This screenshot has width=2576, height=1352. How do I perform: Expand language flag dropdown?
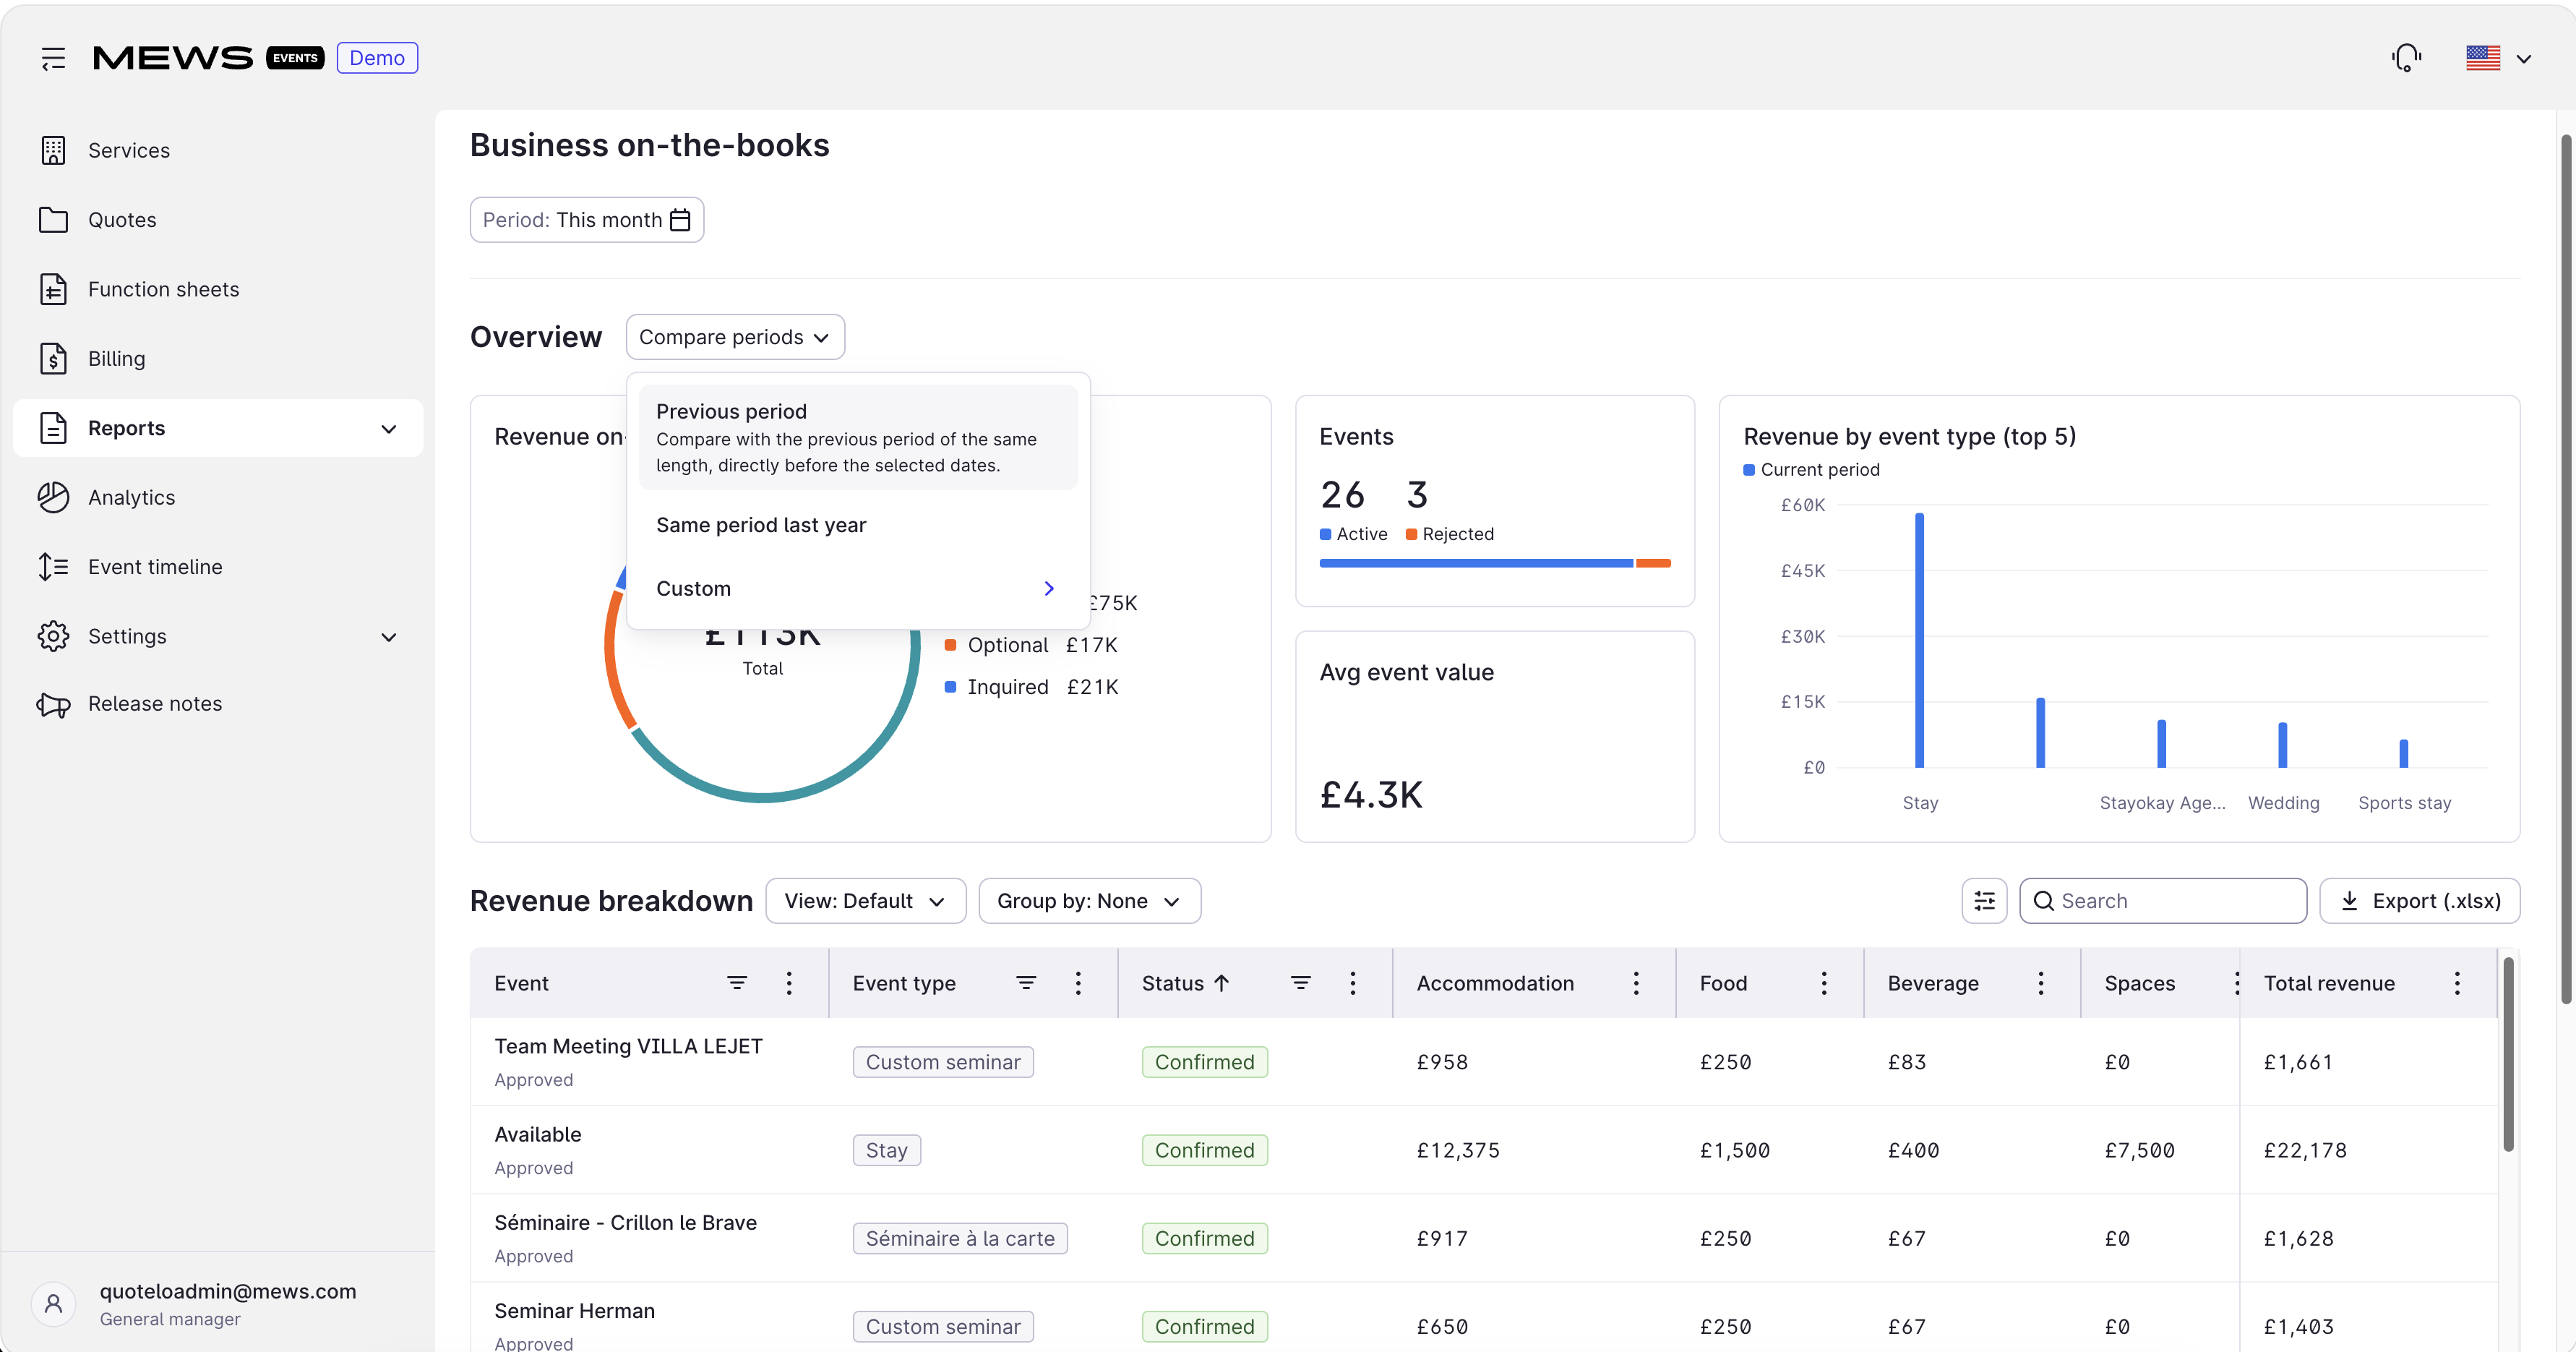click(2498, 58)
